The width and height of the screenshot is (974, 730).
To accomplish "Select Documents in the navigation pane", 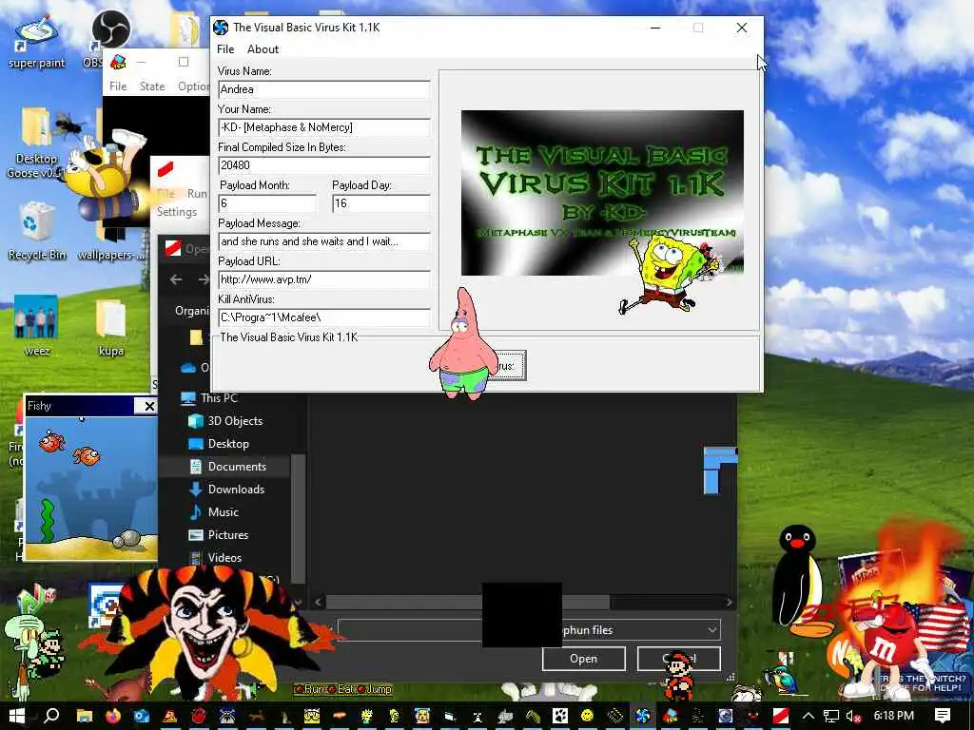I will tap(236, 467).
